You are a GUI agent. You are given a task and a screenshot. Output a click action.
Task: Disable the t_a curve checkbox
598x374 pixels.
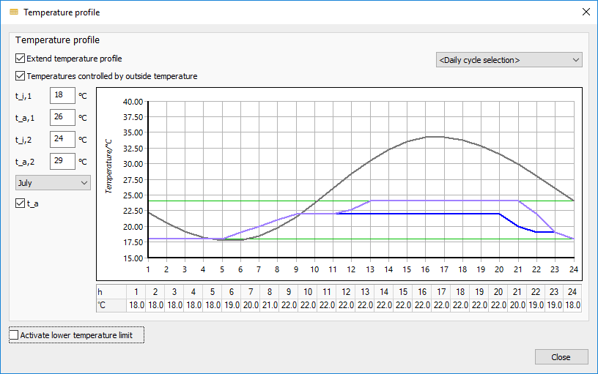click(21, 203)
